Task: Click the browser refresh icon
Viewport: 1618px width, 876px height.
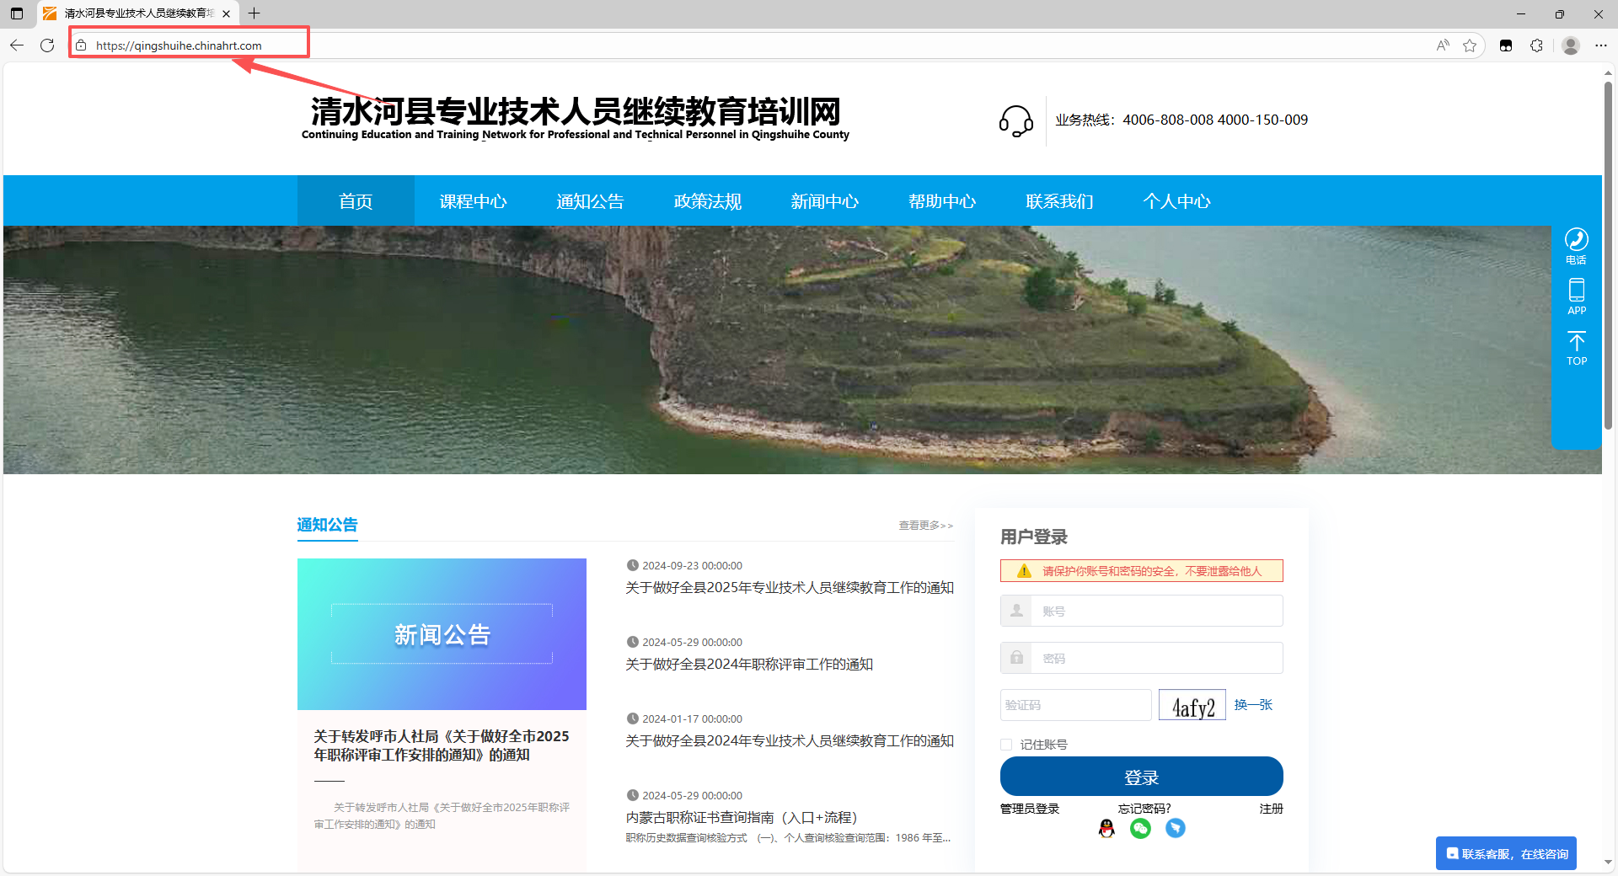Action: 47,45
